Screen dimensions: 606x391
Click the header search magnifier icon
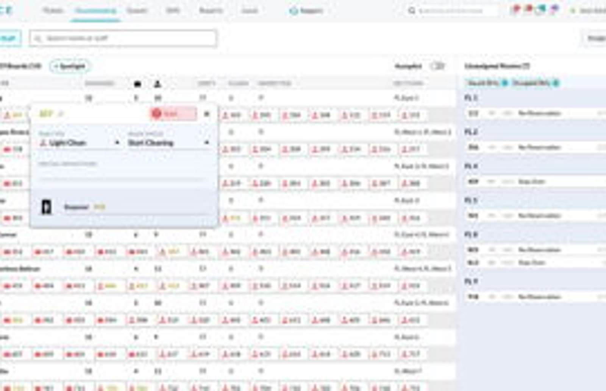(x=412, y=11)
